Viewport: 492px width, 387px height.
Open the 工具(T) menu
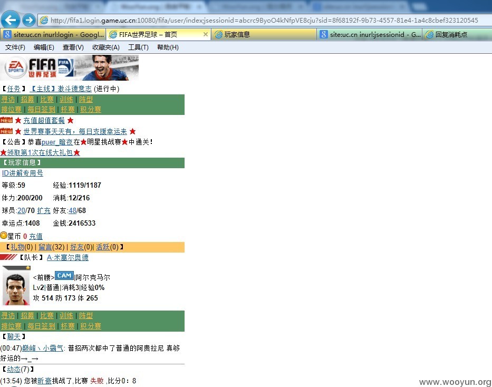pyautogui.click(x=138, y=47)
